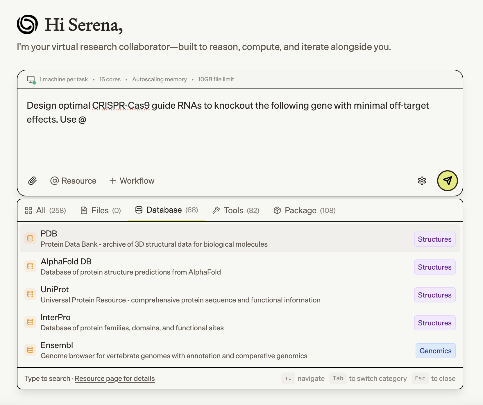Open the Files category
This screenshot has width=483, height=405.
point(100,210)
